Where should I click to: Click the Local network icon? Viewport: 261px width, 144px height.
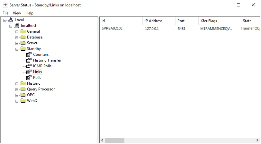(11, 20)
